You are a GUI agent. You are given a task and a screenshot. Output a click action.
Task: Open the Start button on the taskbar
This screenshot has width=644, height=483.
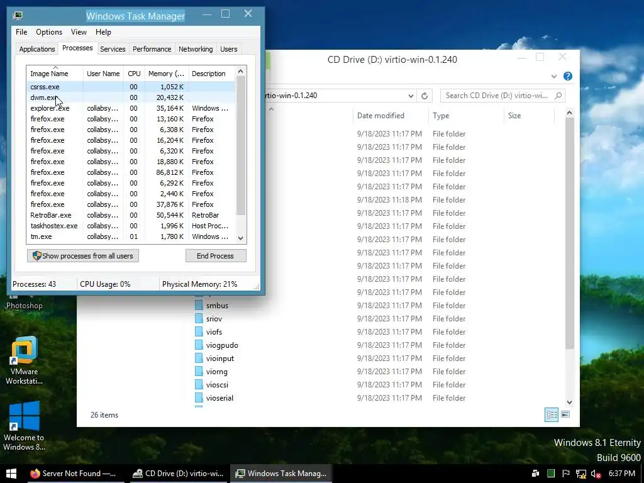click(x=11, y=473)
